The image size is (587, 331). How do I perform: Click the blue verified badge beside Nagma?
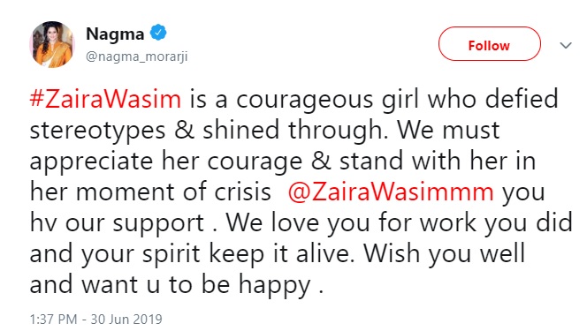(x=158, y=33)
